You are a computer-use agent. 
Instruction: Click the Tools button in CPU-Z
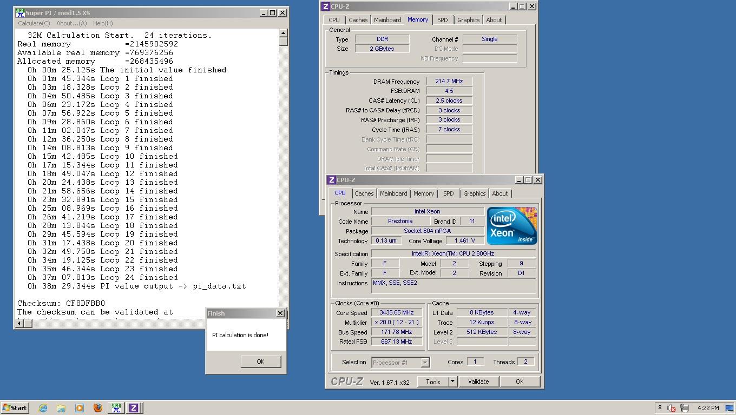click(x=433, y=381)
